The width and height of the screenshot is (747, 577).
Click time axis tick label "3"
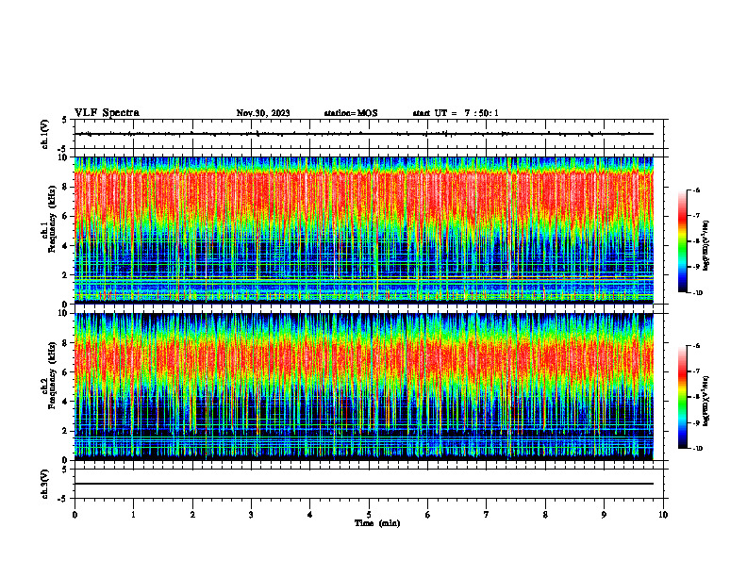(251, 515)
